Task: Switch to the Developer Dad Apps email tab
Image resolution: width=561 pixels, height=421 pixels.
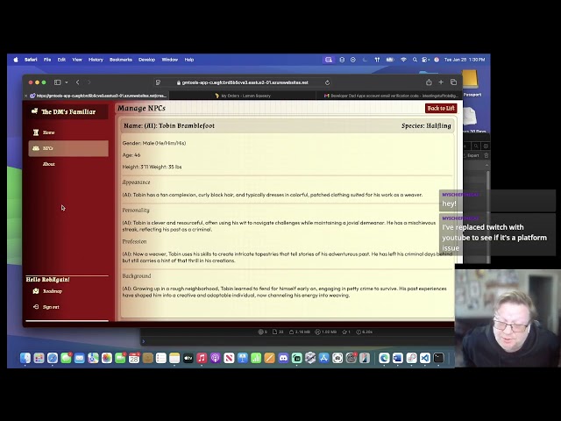Action: click(x=390, y=96)
